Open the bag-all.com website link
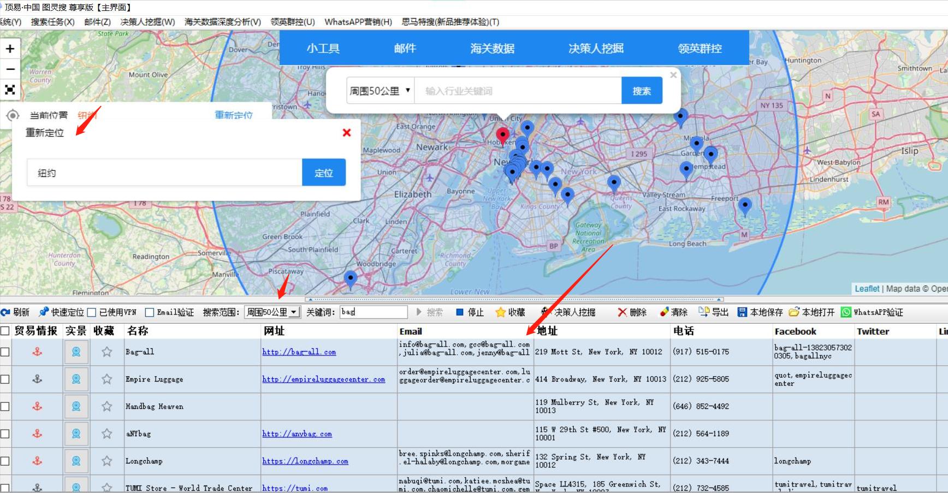948x493 pixels. pos(299,352)
